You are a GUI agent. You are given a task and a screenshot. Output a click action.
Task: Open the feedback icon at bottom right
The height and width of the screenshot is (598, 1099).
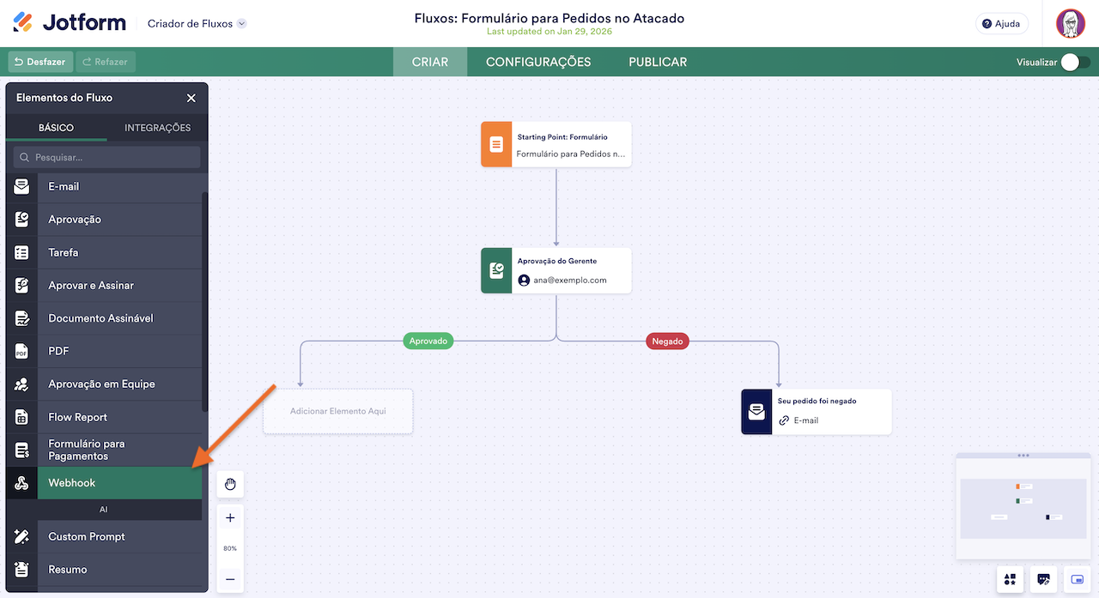tap(1043, 579)
